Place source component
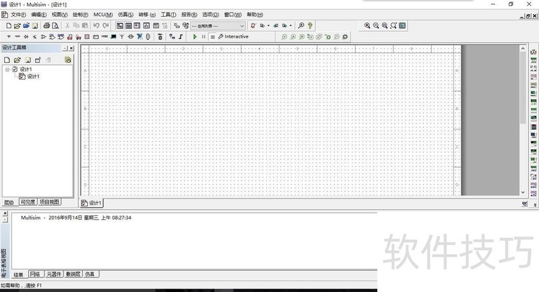539x292 pixels. tap(9, 36)
